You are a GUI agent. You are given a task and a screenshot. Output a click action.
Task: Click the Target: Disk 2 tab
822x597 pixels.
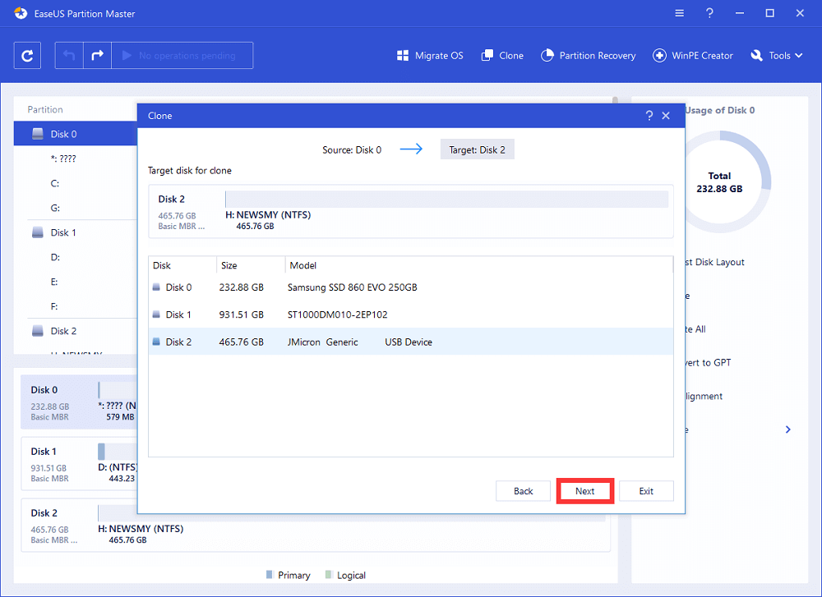[477, 149]
